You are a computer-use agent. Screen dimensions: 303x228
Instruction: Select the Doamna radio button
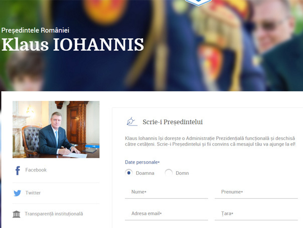pyautogui.click(x=129, y=172)
